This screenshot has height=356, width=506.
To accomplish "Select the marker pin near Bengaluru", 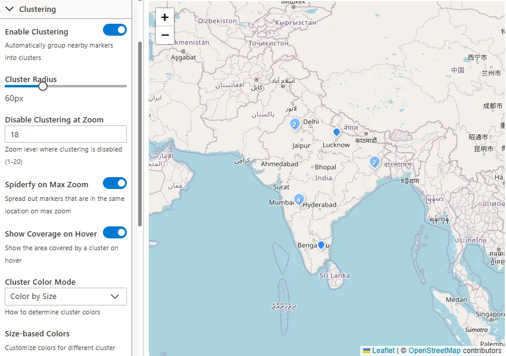I will point(321,244).
